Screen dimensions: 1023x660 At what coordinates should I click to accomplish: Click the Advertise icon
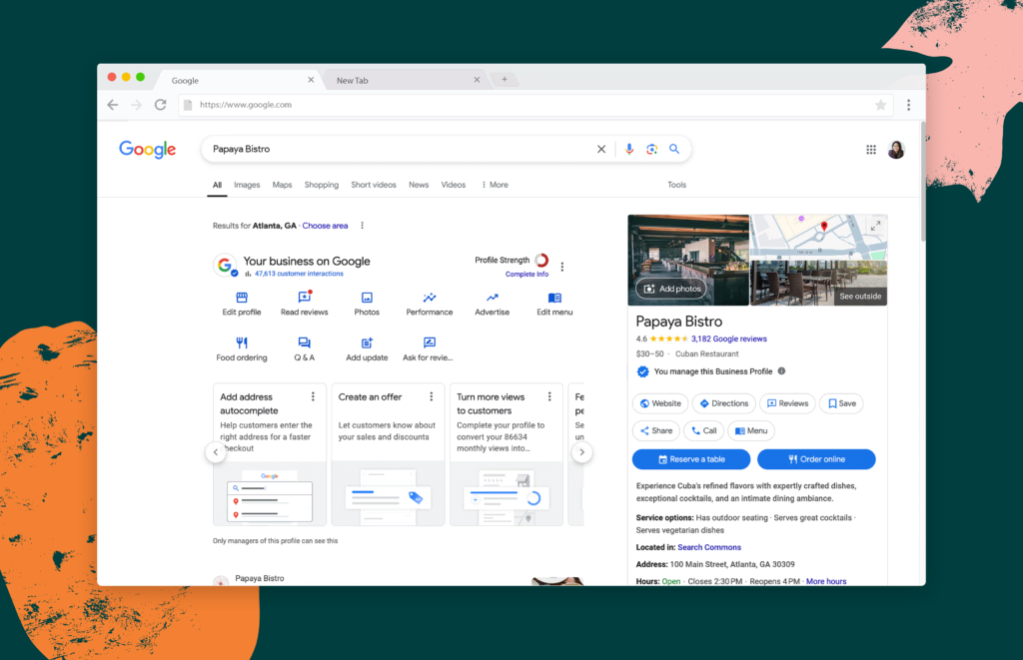click(x=492, y=298)
